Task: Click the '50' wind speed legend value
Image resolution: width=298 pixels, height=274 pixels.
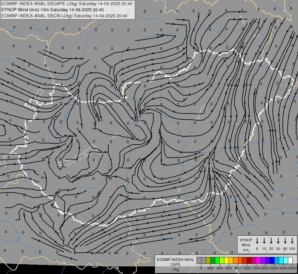Action: pos(285,249)
